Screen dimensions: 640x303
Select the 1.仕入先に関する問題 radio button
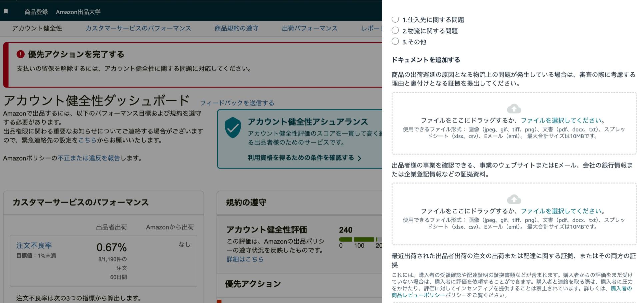(x=395, y=19)
